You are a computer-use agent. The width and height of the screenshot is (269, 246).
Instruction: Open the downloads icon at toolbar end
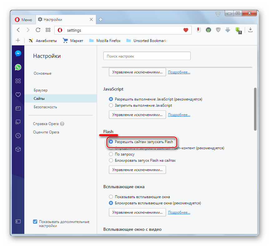click(250, 30)
